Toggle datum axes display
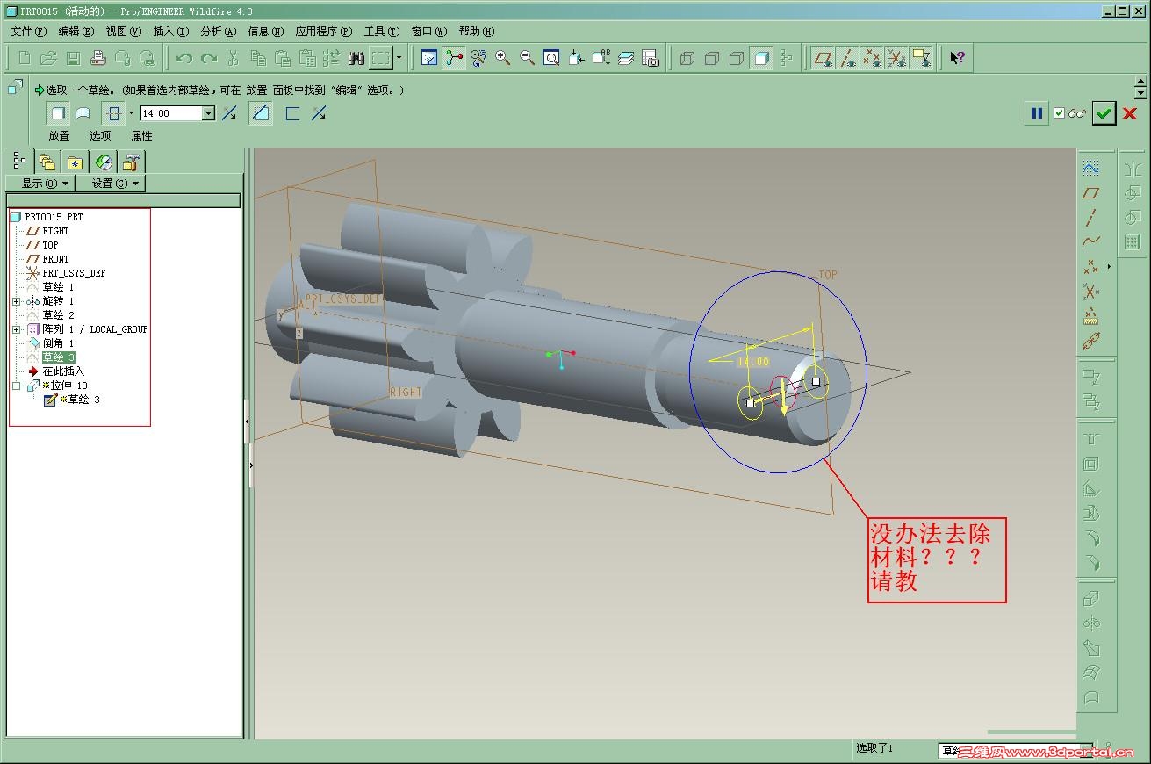Viewport: 1151px width, 764px height. [848, 58]
